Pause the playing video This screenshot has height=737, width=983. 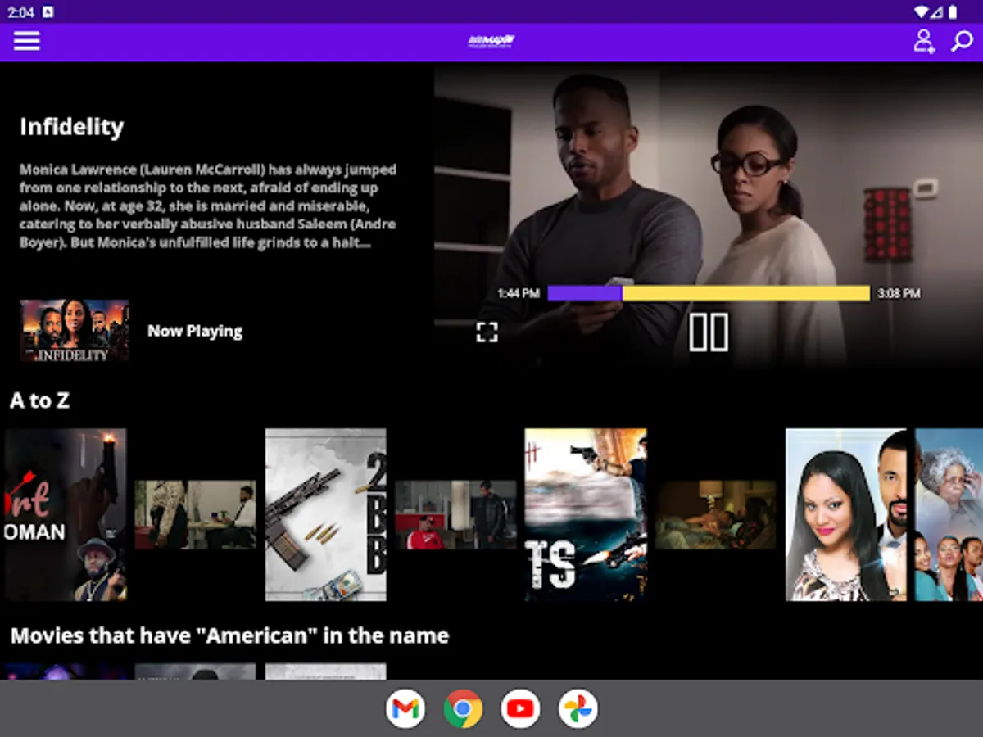(x=709, y=332)
